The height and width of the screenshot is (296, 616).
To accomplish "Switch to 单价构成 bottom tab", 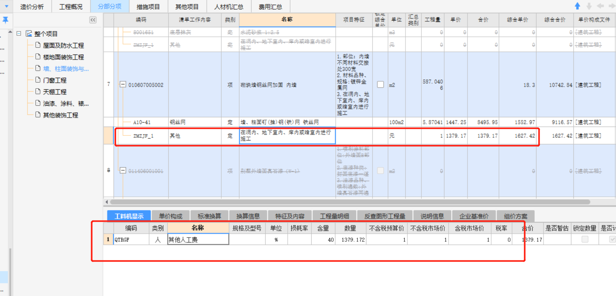I will [x=171, y=216].
